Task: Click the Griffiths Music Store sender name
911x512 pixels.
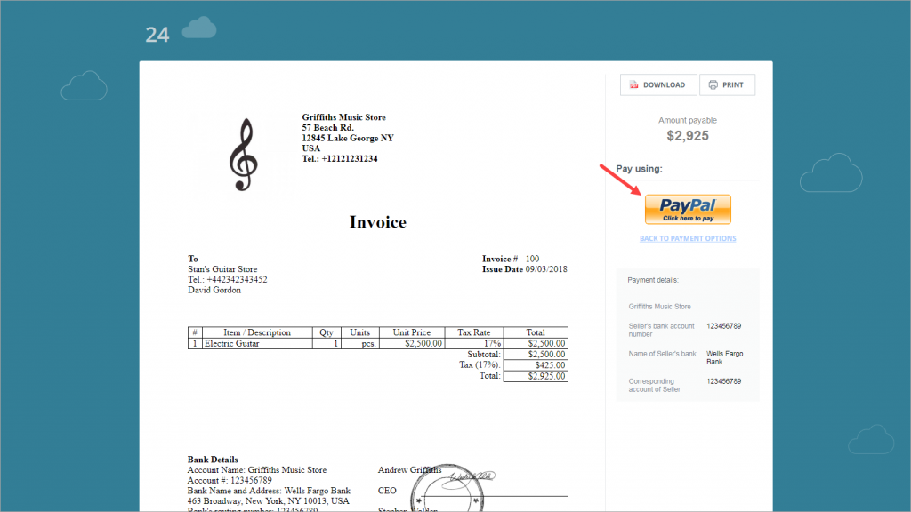Action: [x=344, y=117]
